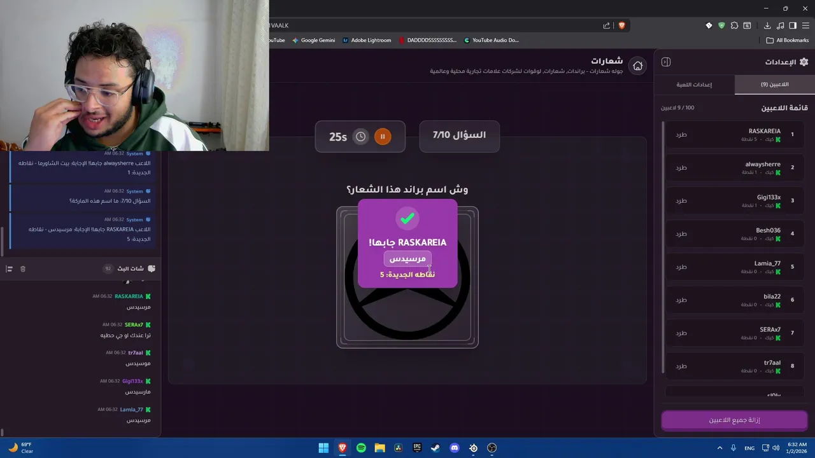This screenshot has width=815, height=458.
Task: Open Brave Shields icon in address bar
Action: tap(621, 25)
